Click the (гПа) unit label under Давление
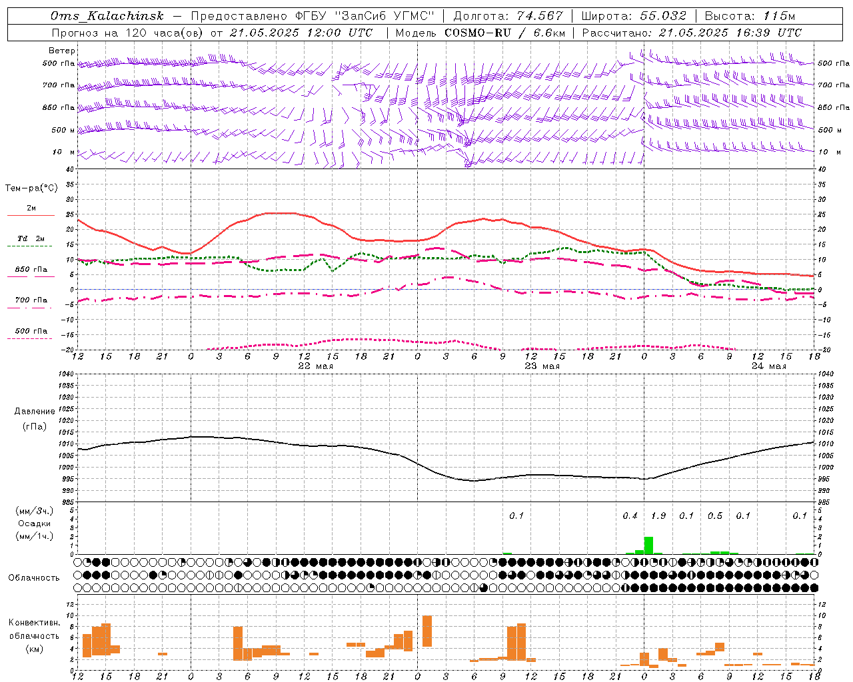Screen dimensions: 853x682 tap(35, 427)
